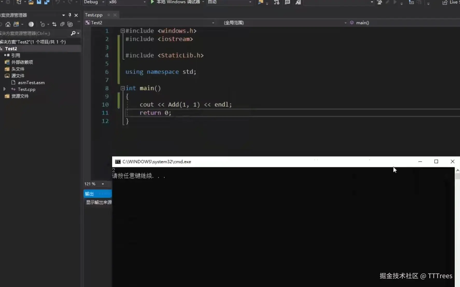Open the Solution Explorer window options arrow
This screenshot has width=460, height=287.
63,15
